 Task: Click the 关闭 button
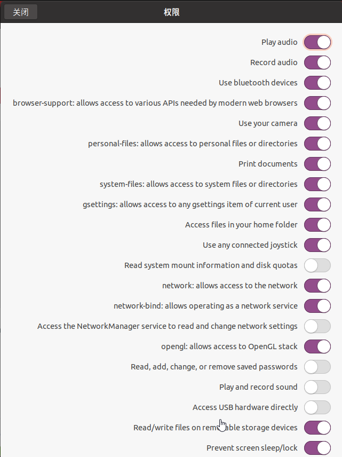click(x=21, y=12)
